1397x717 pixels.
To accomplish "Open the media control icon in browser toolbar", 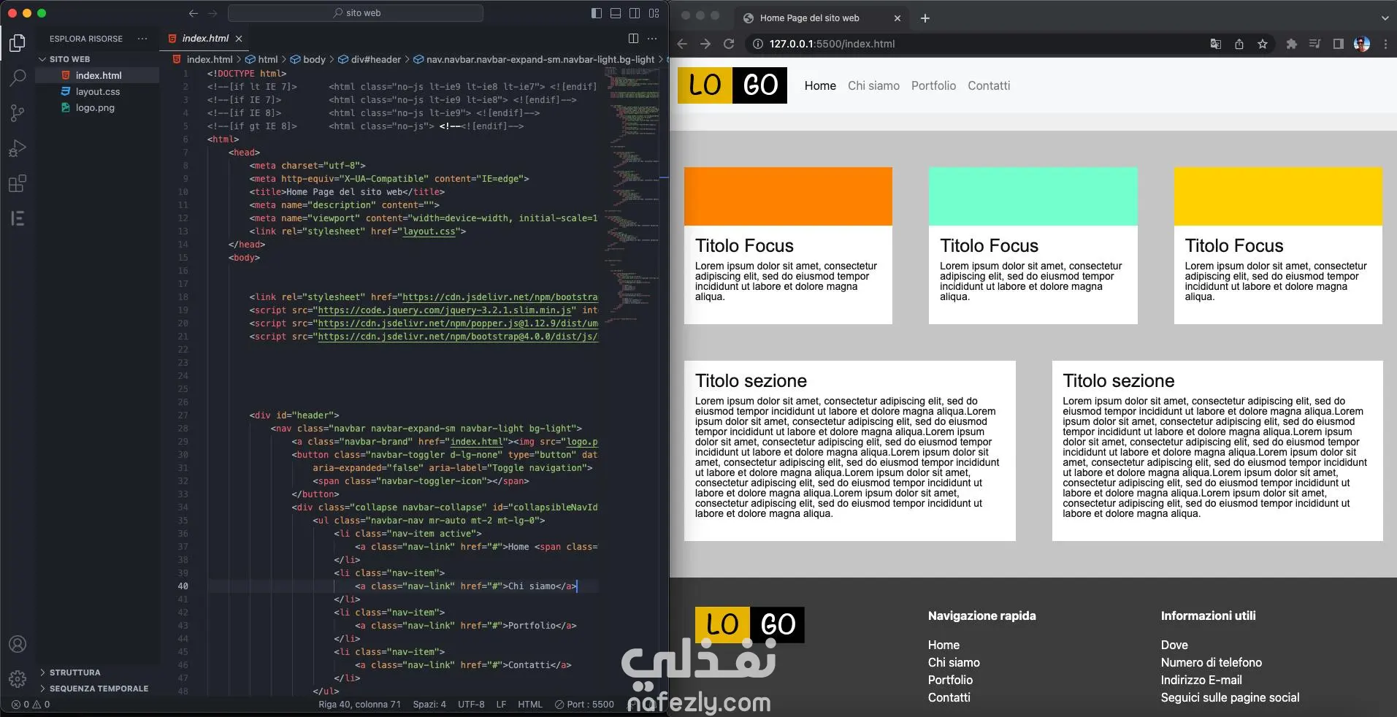I will [1314, 44].
